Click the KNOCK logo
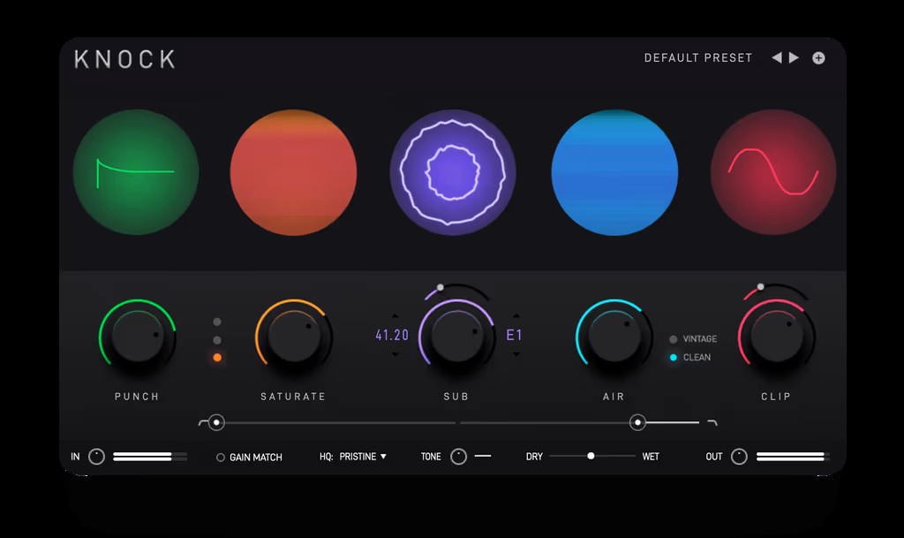904x538 pixels. 124,59
